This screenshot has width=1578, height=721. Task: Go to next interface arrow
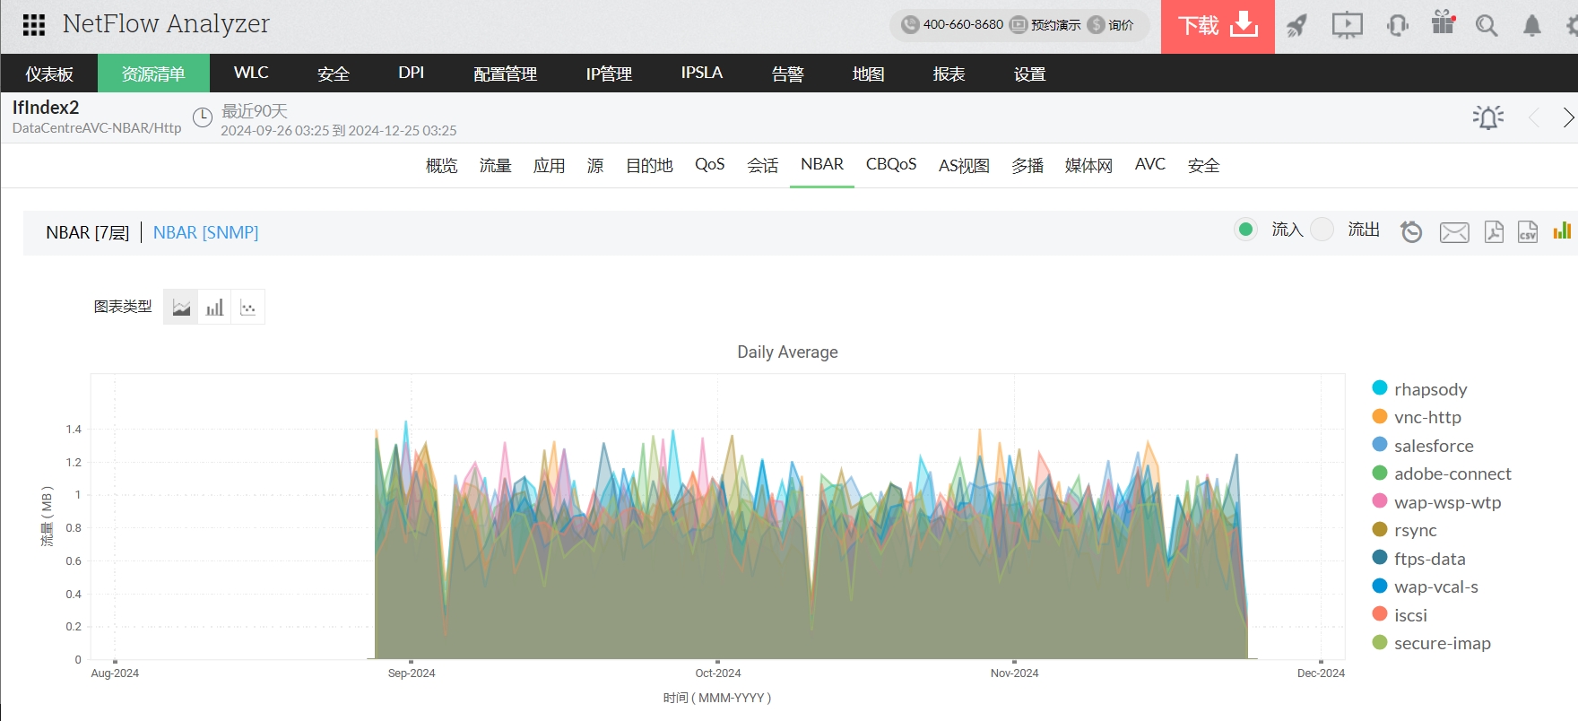[1567, 117]
